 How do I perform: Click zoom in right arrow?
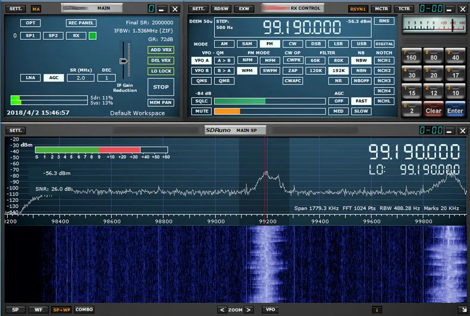(249, 309)
